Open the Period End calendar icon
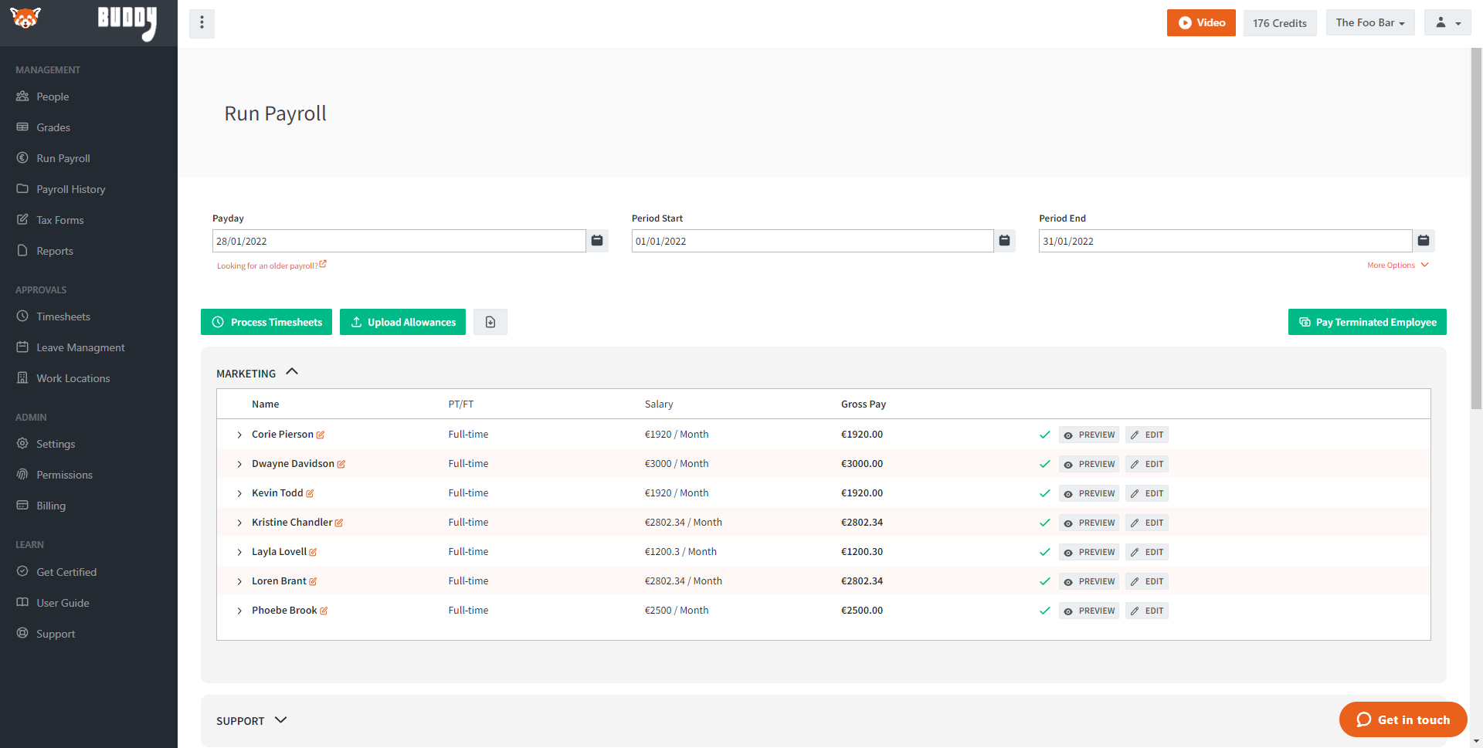Viewport: 1483px width, 748px height. [1424, 241]
